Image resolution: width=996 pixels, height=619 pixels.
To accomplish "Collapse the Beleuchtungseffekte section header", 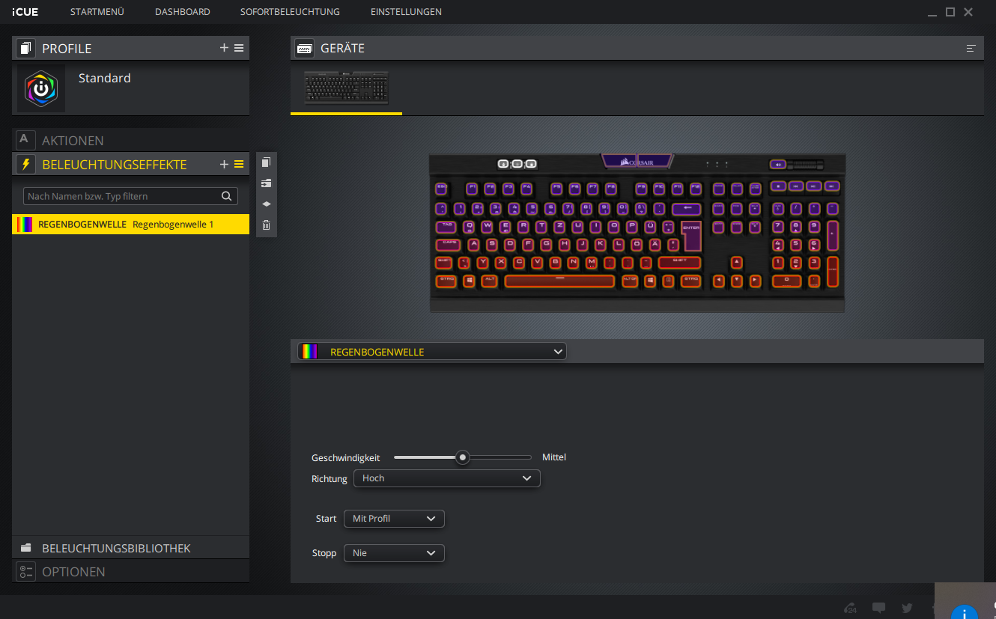I will pyautogui.click(x=130, y=164).
